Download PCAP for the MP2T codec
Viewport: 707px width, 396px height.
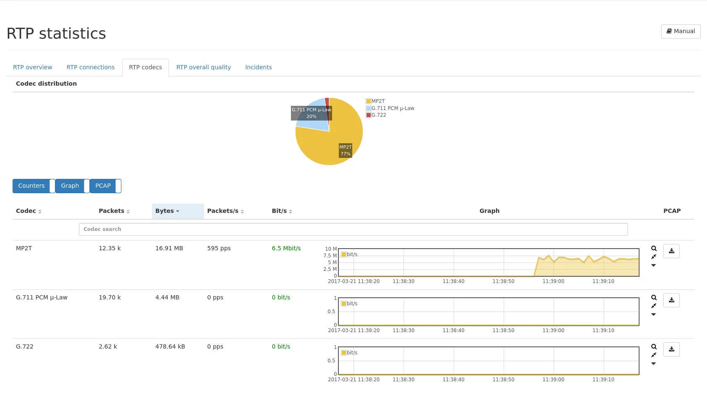(x=671, y=251)
